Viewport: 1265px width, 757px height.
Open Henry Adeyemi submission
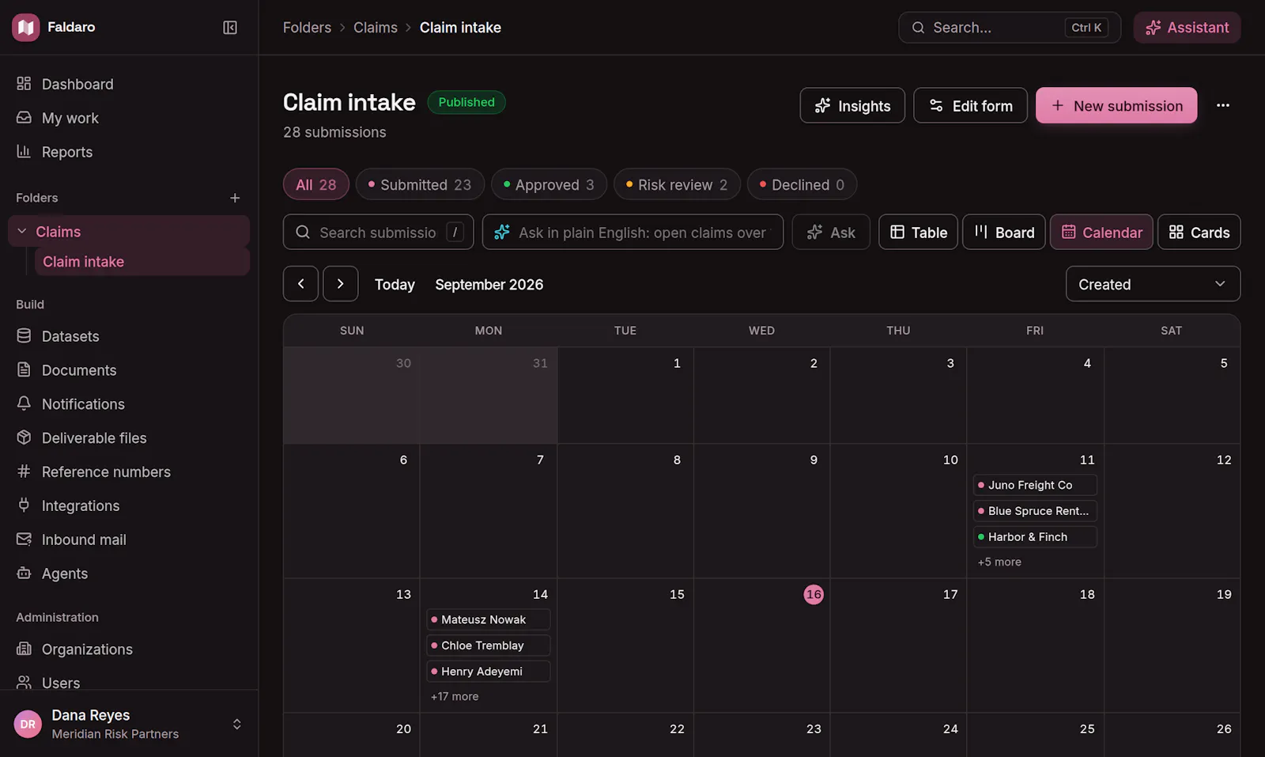click(x=488, y=672)
